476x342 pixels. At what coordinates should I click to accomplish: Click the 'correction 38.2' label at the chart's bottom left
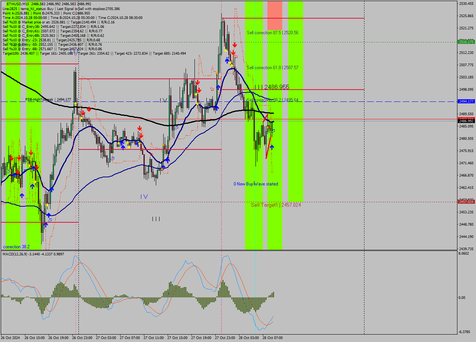[17, 247]
